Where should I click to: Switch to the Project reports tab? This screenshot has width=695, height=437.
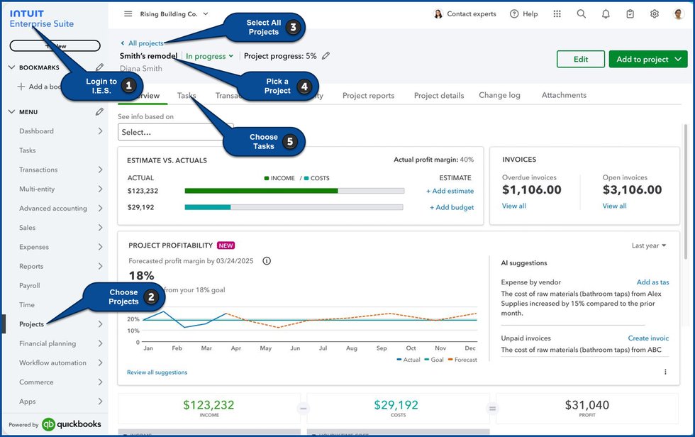click(368, 95)
